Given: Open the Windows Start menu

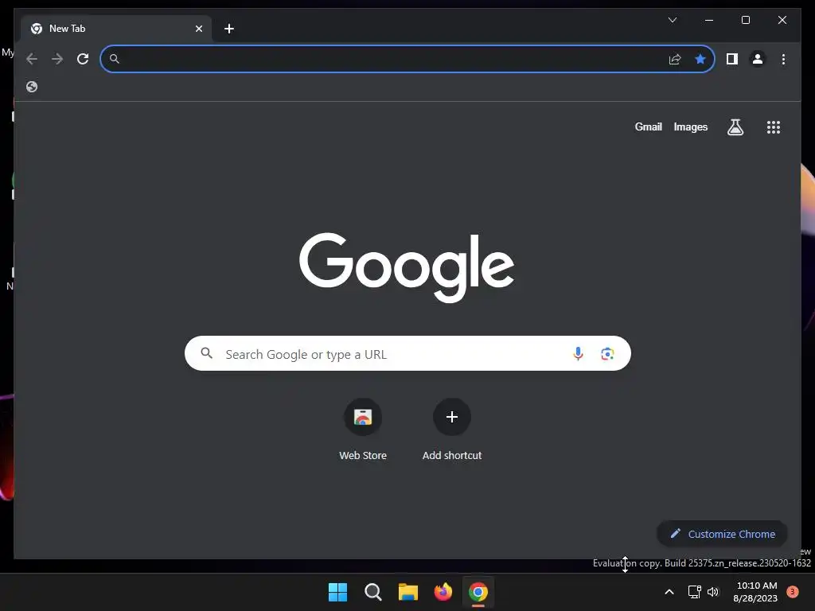Looking at the screenshot, I should point(337,592).
